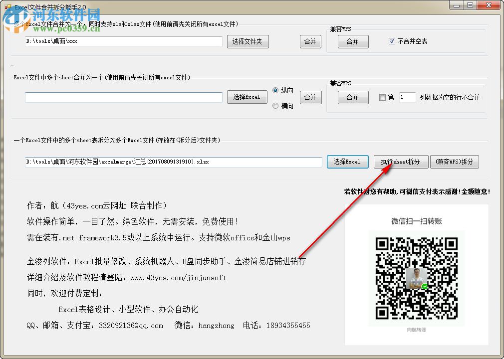Click the (兼容WPS)拆分 button

click(x=455, y=162)
